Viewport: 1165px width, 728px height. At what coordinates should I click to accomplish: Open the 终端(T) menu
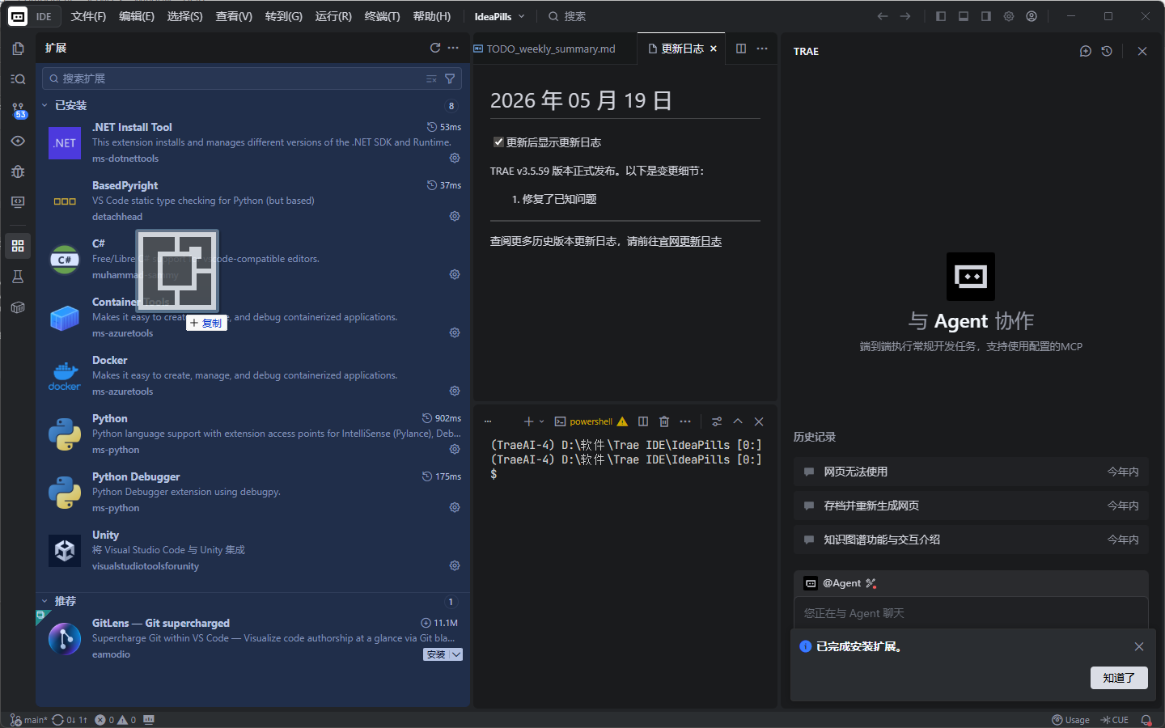(383, 16)
